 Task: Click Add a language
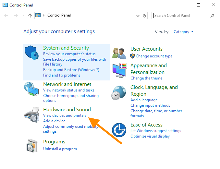click(x=144, y=100)
